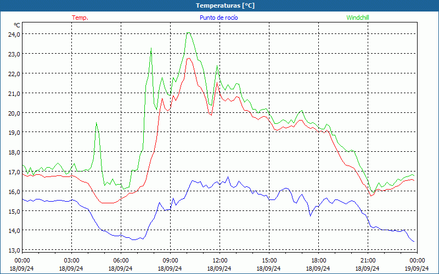This screenshot has height=274, width=439.
Task: Click the 17,0 y-axis value
Action: tap(14, 172)
